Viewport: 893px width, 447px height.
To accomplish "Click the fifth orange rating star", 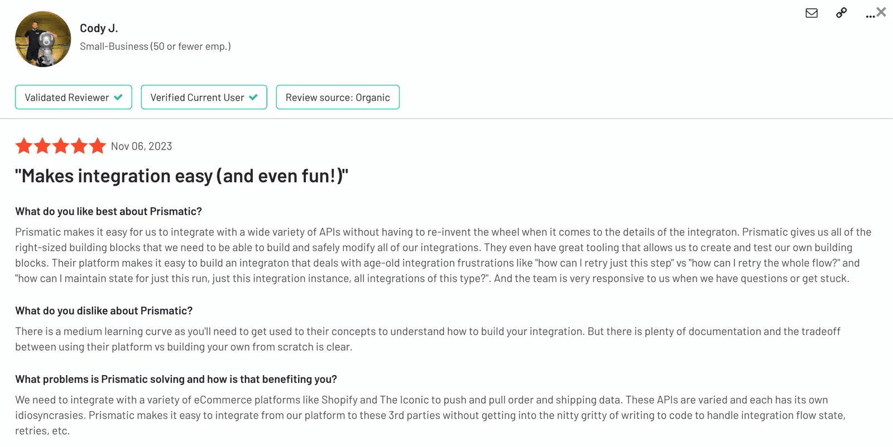I will (97, 146).
